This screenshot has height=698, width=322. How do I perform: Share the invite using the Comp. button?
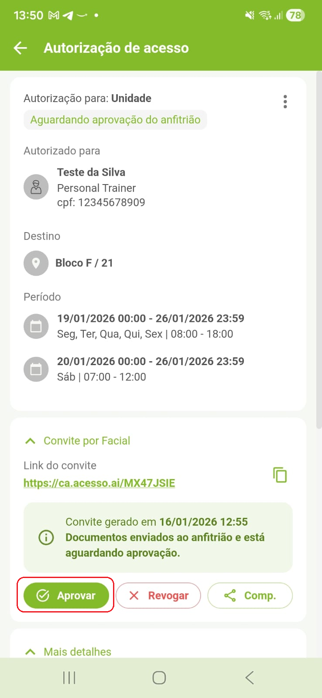coord(250,595)
